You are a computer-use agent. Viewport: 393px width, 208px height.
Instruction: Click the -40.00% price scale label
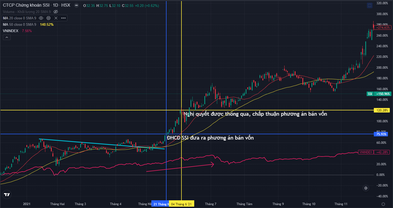pos(382,196)
